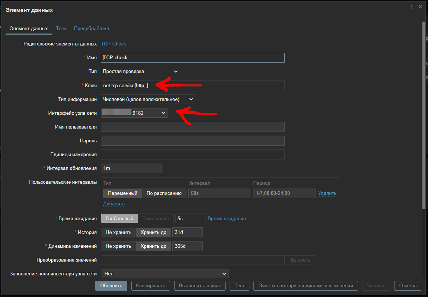The height and width of the screenshot is (297, 428).
Task: Switch to the Теги tab
Action: 61,28
